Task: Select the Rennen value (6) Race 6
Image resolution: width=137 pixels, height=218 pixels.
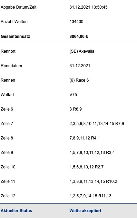Action: tap(79, 80)
